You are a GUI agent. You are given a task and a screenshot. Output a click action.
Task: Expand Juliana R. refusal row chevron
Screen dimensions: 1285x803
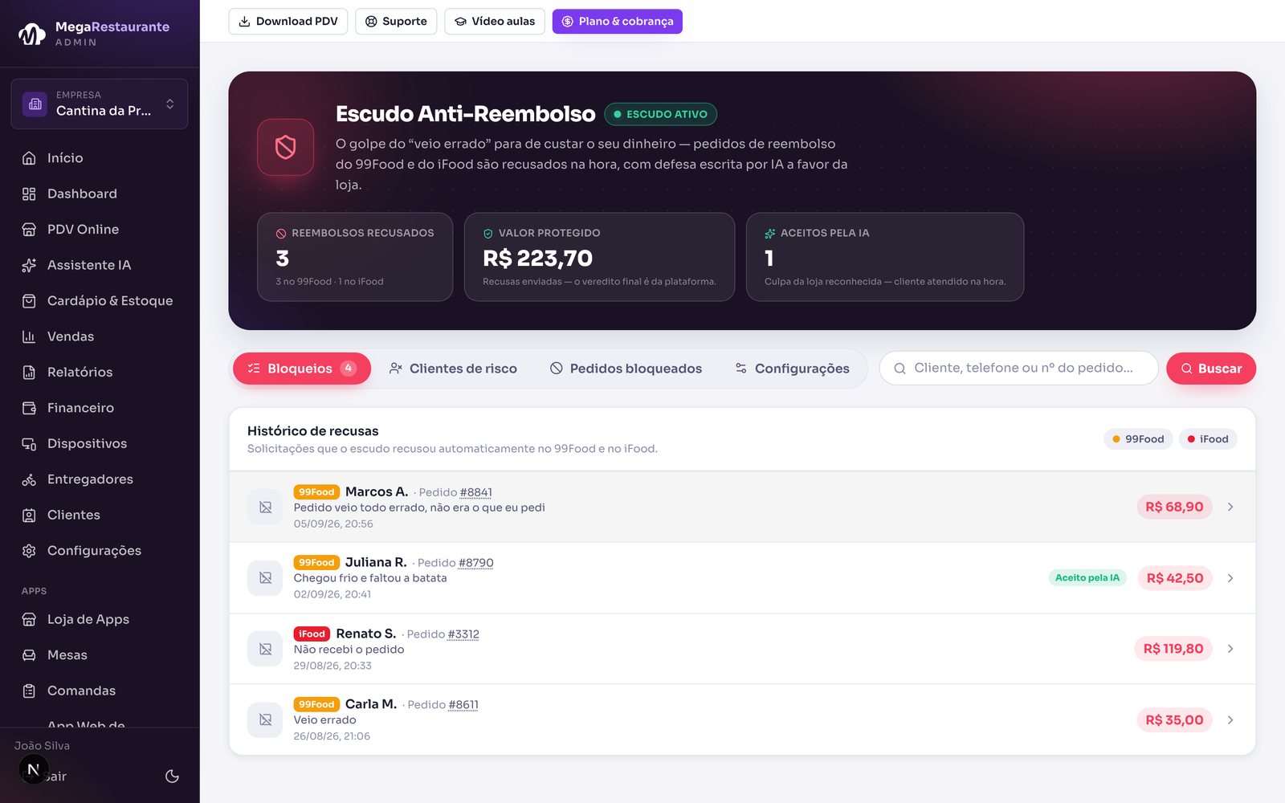coord(1230,578)
